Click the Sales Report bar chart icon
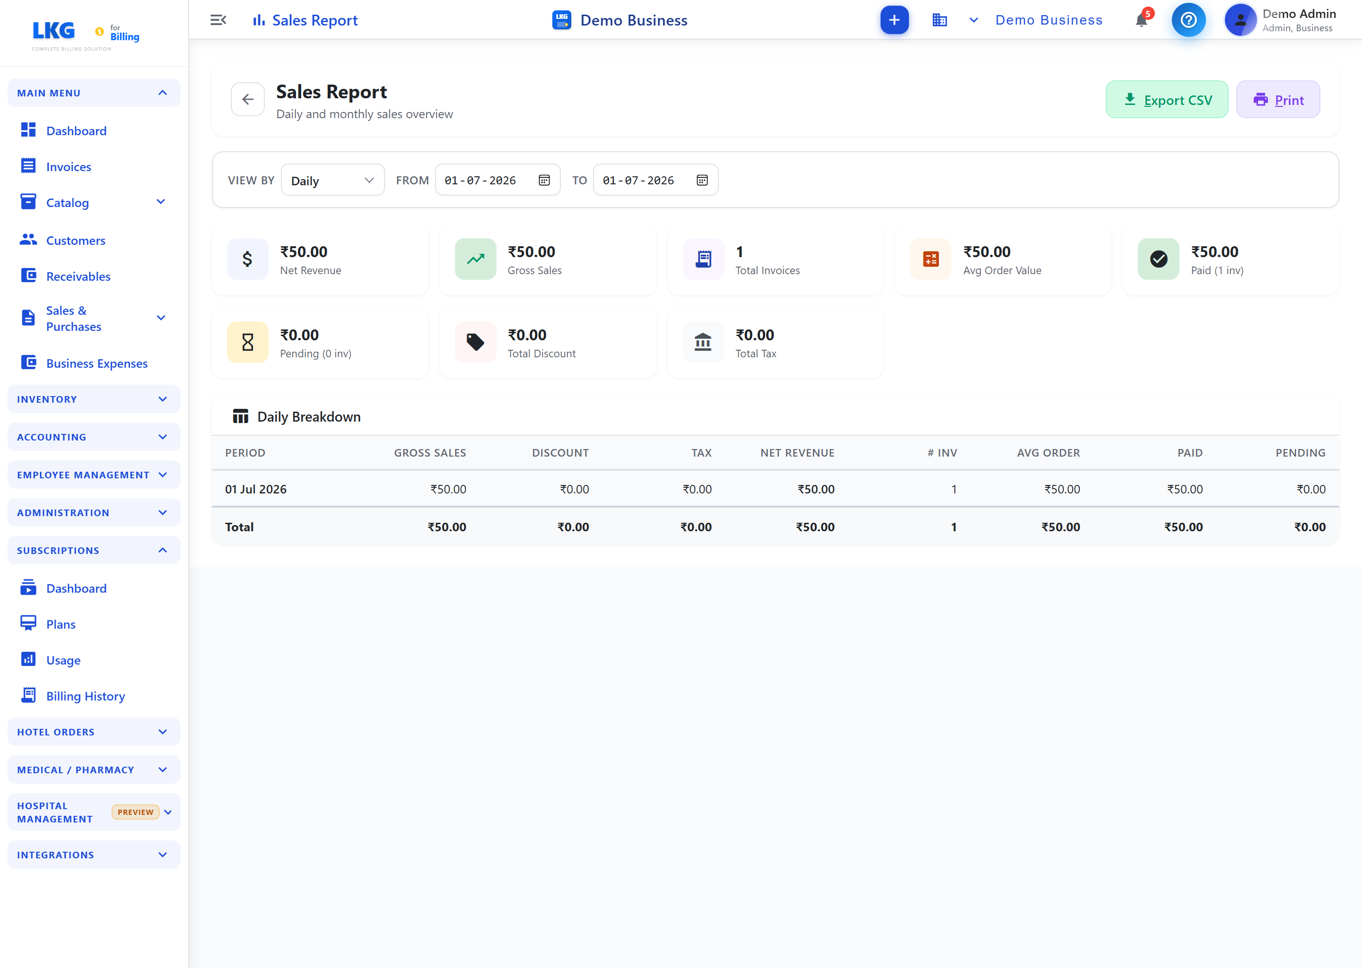Viewport: 1362px width, 968px height. click(258, 20)
